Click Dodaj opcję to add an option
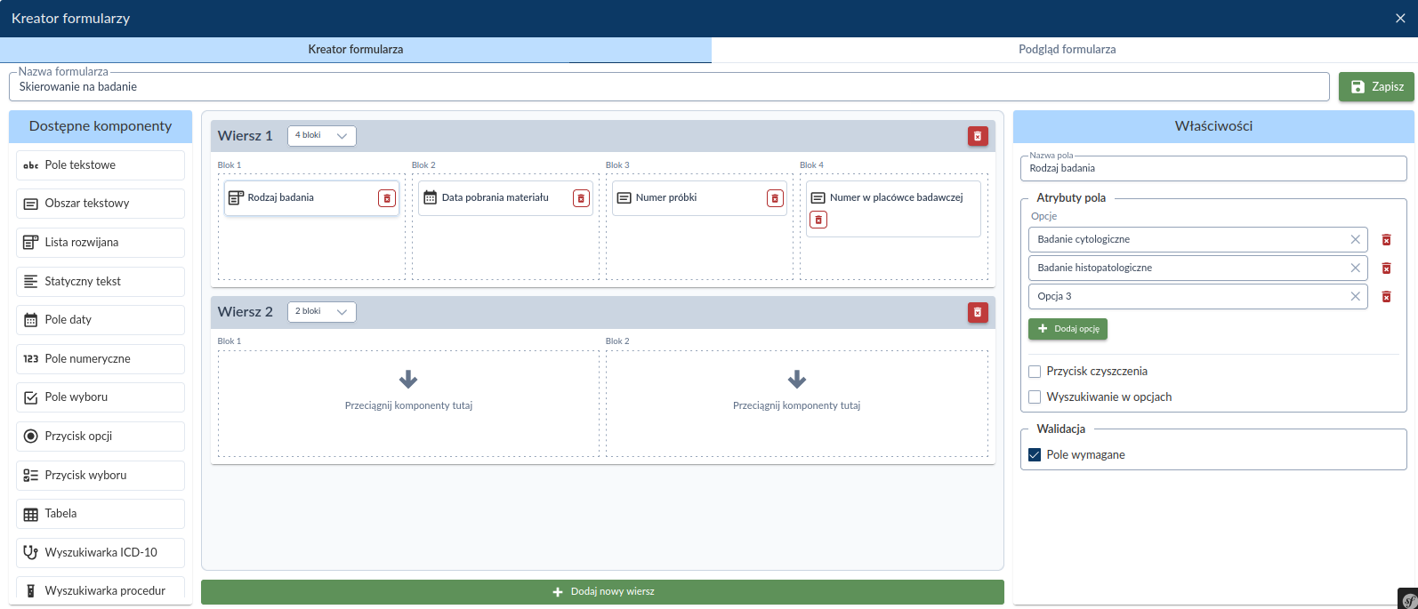 pyautogui.click(x=1068, y=329)
